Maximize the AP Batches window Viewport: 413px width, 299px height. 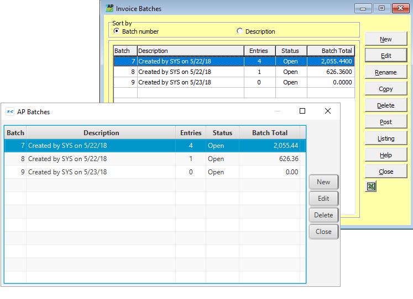302,111
